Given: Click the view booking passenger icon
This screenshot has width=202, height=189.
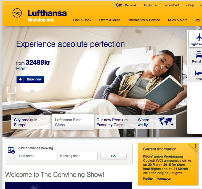Looking at the screenshot, I should 11,150.
